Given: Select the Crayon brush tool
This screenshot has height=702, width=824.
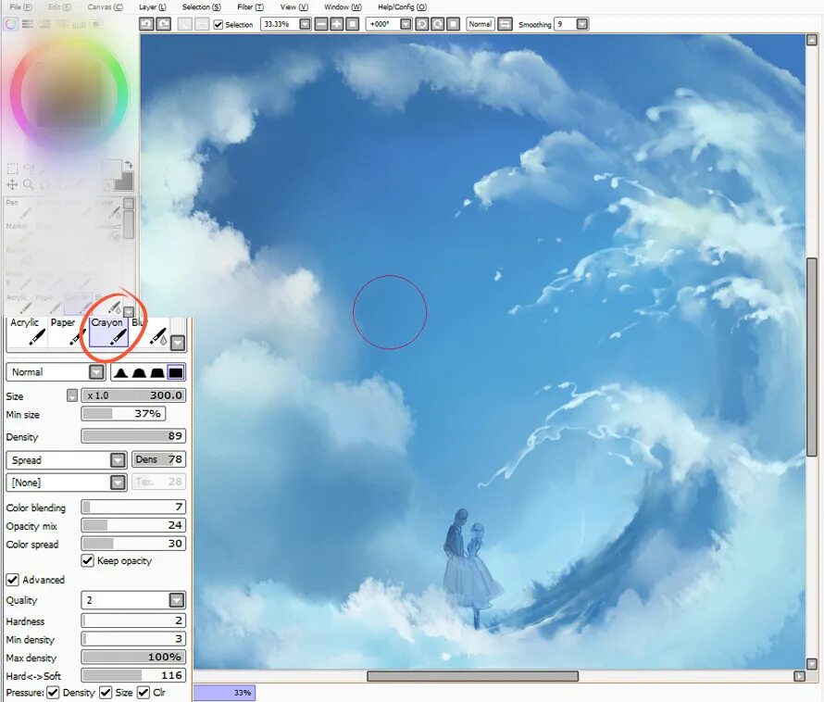Looking at the screenshot, I should 108,332.
